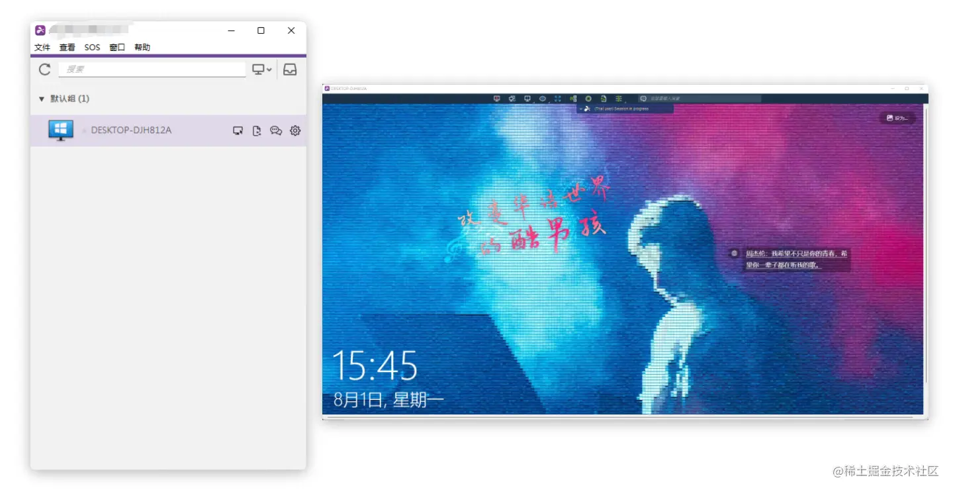Image resolution: width=953 pixels, height=492 pixels.
Task: Click the switch monitor icon in session toolbar
Action: pos(512,99)
